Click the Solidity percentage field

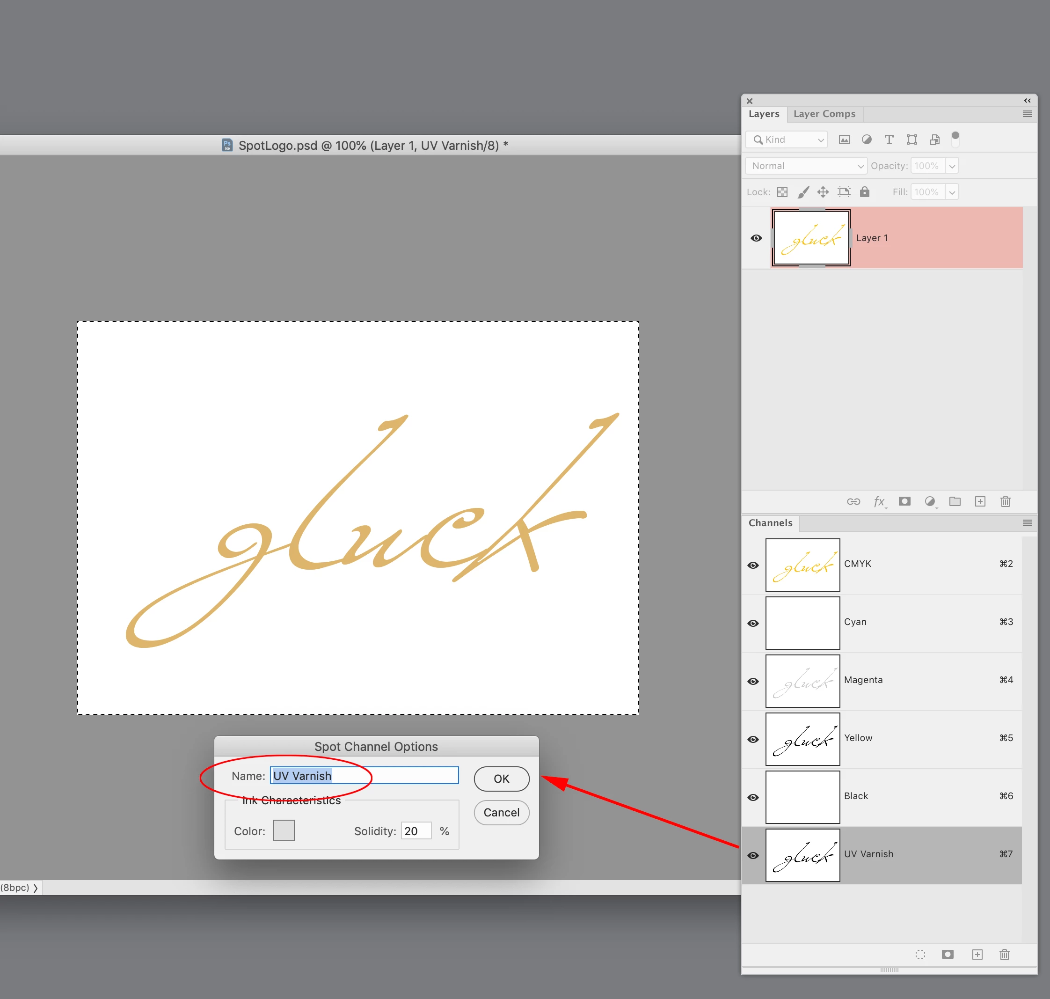pyautogui.click(x=415, y=831)
